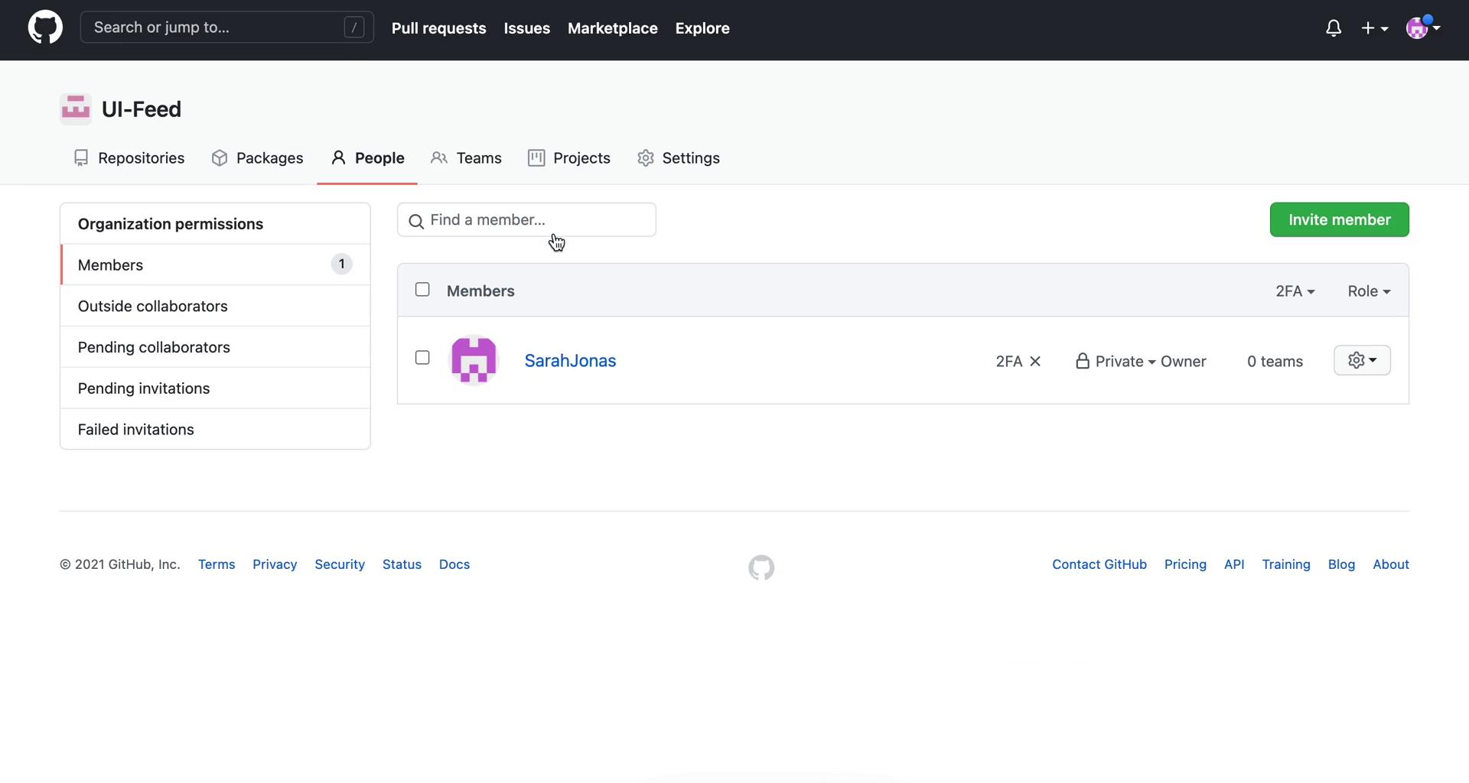Focus the Find a member field

(526, 219)
